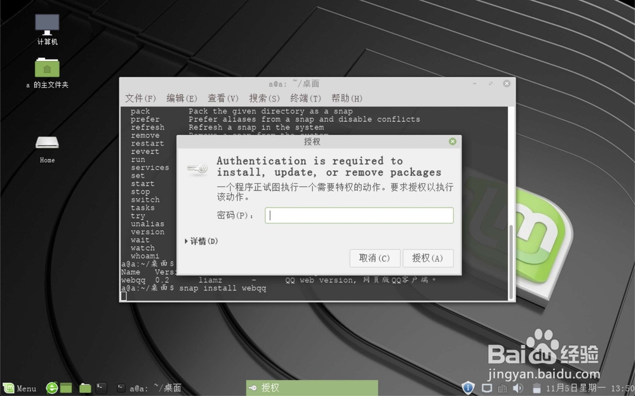This screenshot has height=396, width=635.
Task: Click 'liamz' publisher text in terminal
Action: point(210,280)
